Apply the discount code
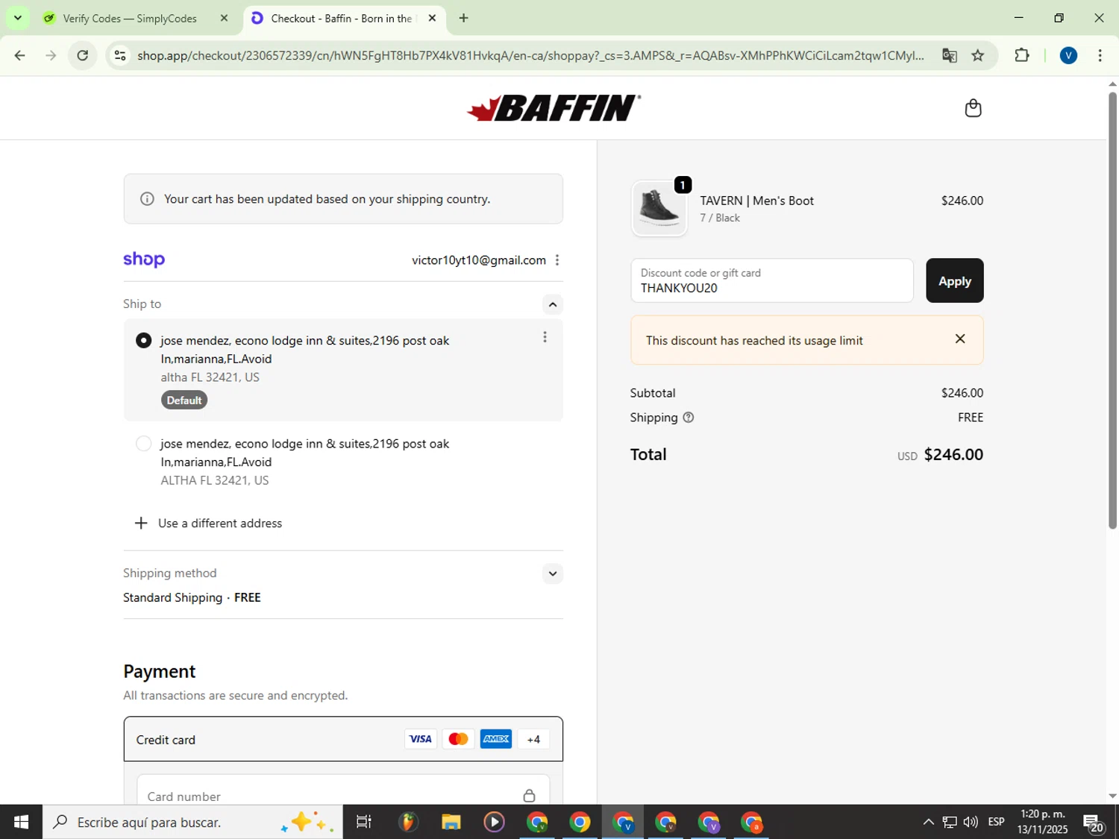Screen dimensions: 1119x839 pos(954,280)
